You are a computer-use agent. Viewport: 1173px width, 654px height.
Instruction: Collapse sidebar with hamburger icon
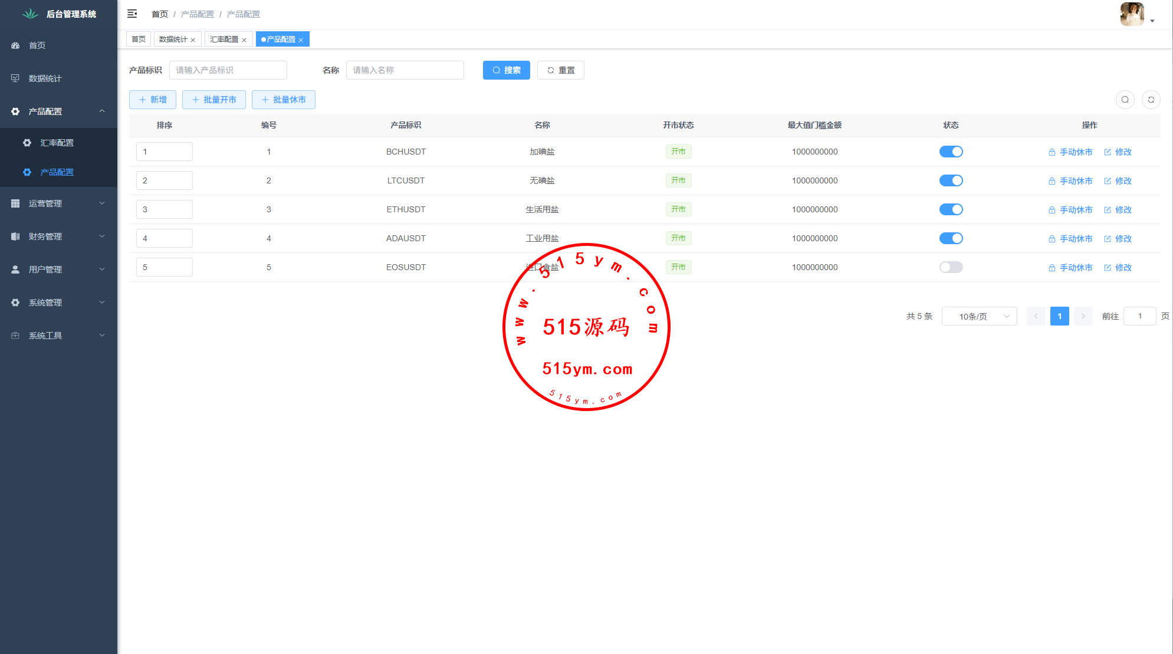tap(132, 14)
